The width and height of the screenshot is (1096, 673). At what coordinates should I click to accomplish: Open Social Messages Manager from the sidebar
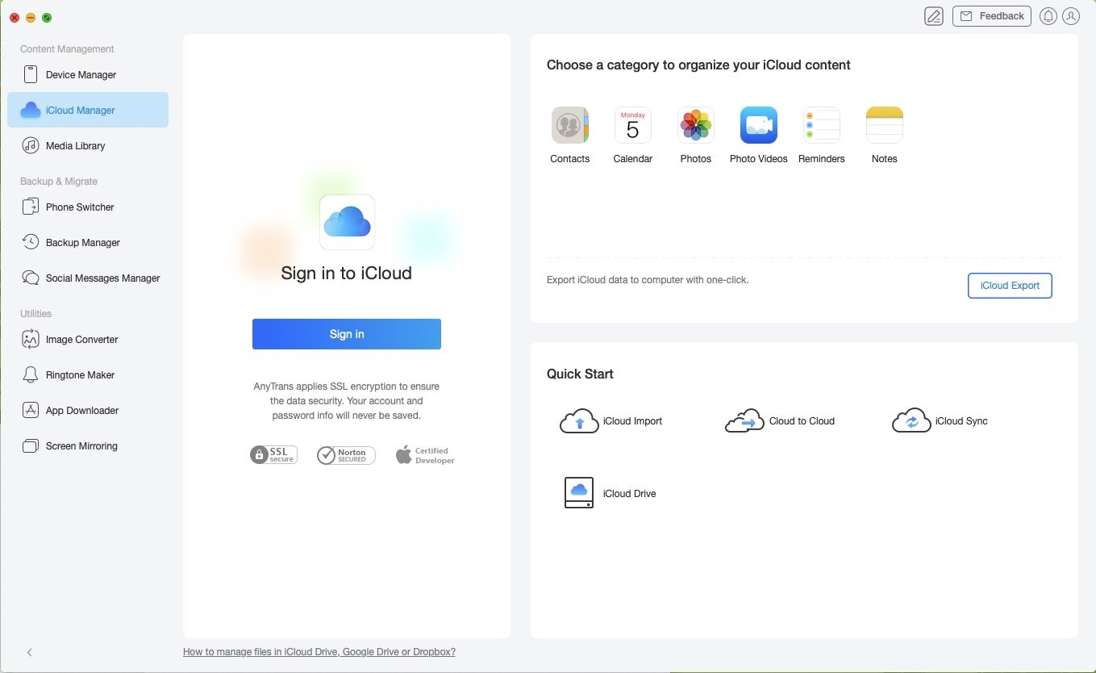click(88, 278)
